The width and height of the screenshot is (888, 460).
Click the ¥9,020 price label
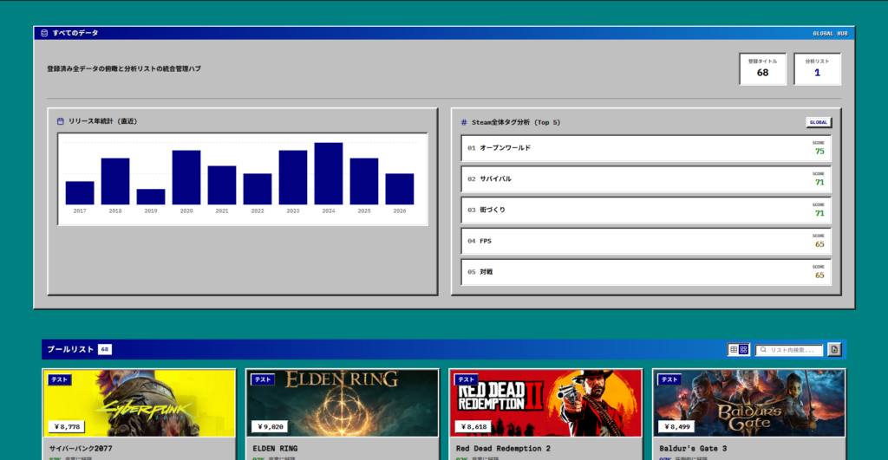271,426
